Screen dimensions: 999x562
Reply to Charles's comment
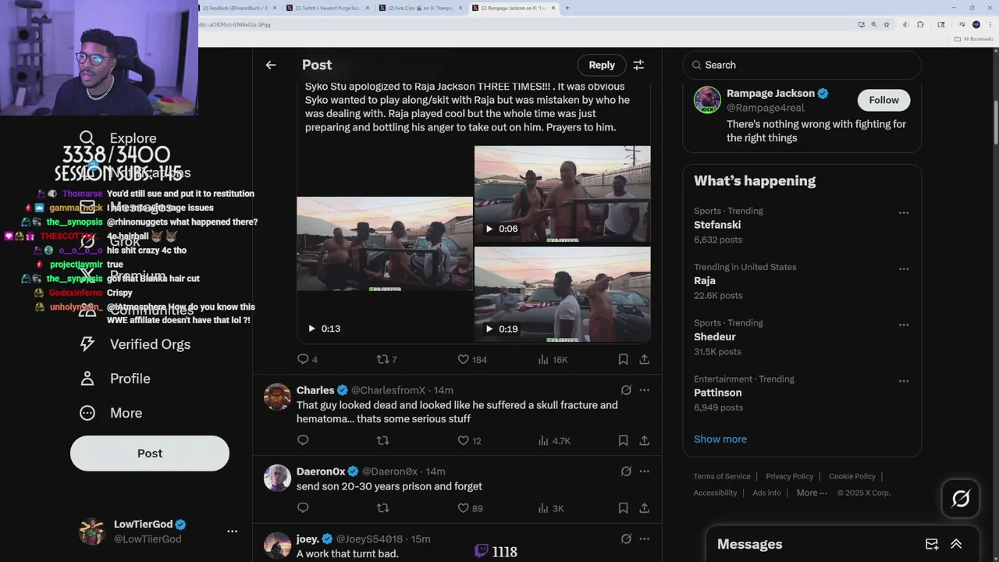[303, 440]
